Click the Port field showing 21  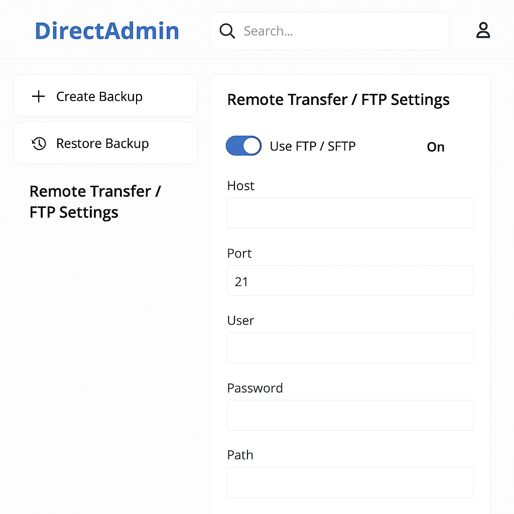tap(350, 281)
